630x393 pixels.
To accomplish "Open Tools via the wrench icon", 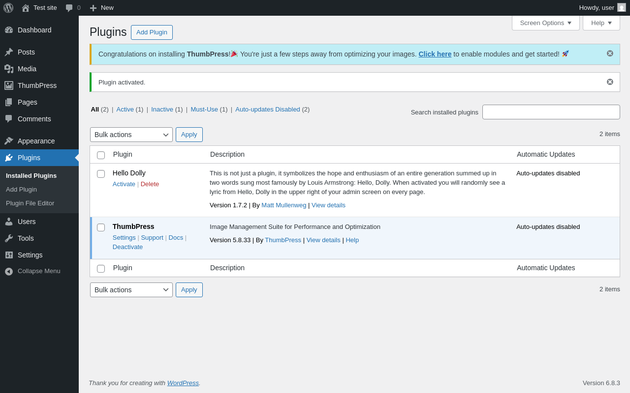I will click(9, 238).
